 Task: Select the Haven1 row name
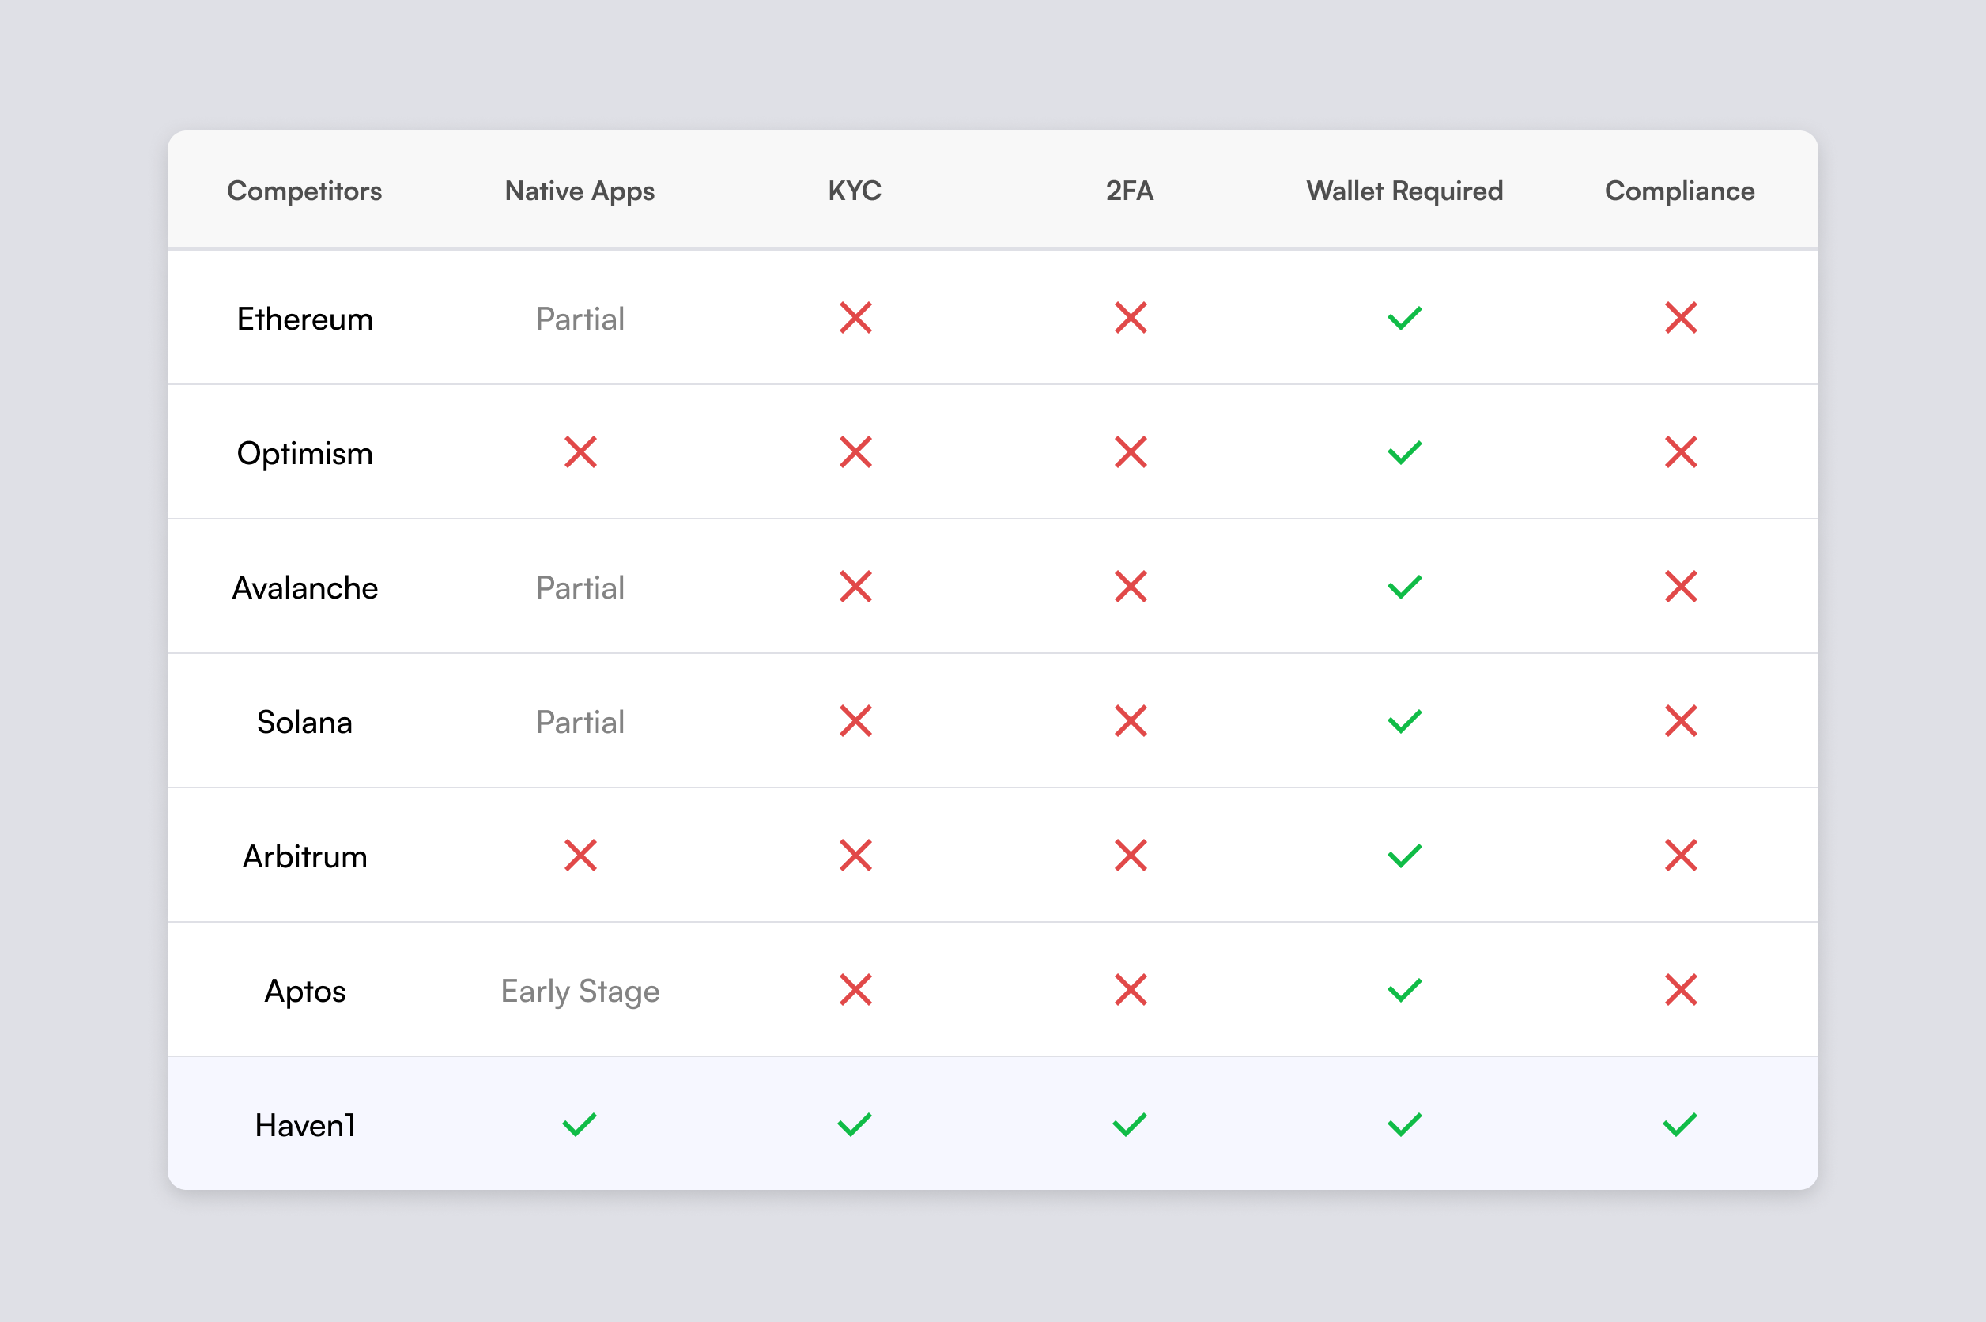coord(304,1124)
